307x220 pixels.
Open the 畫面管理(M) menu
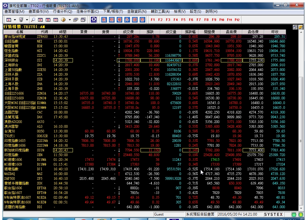tap(14, 12)
